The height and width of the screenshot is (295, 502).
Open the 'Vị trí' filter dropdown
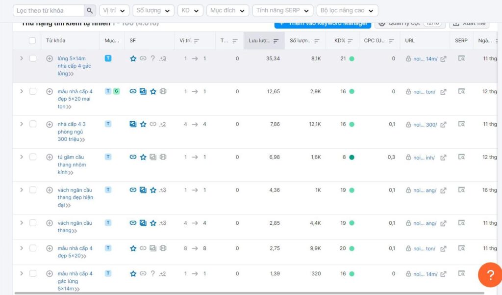(114, 10)
